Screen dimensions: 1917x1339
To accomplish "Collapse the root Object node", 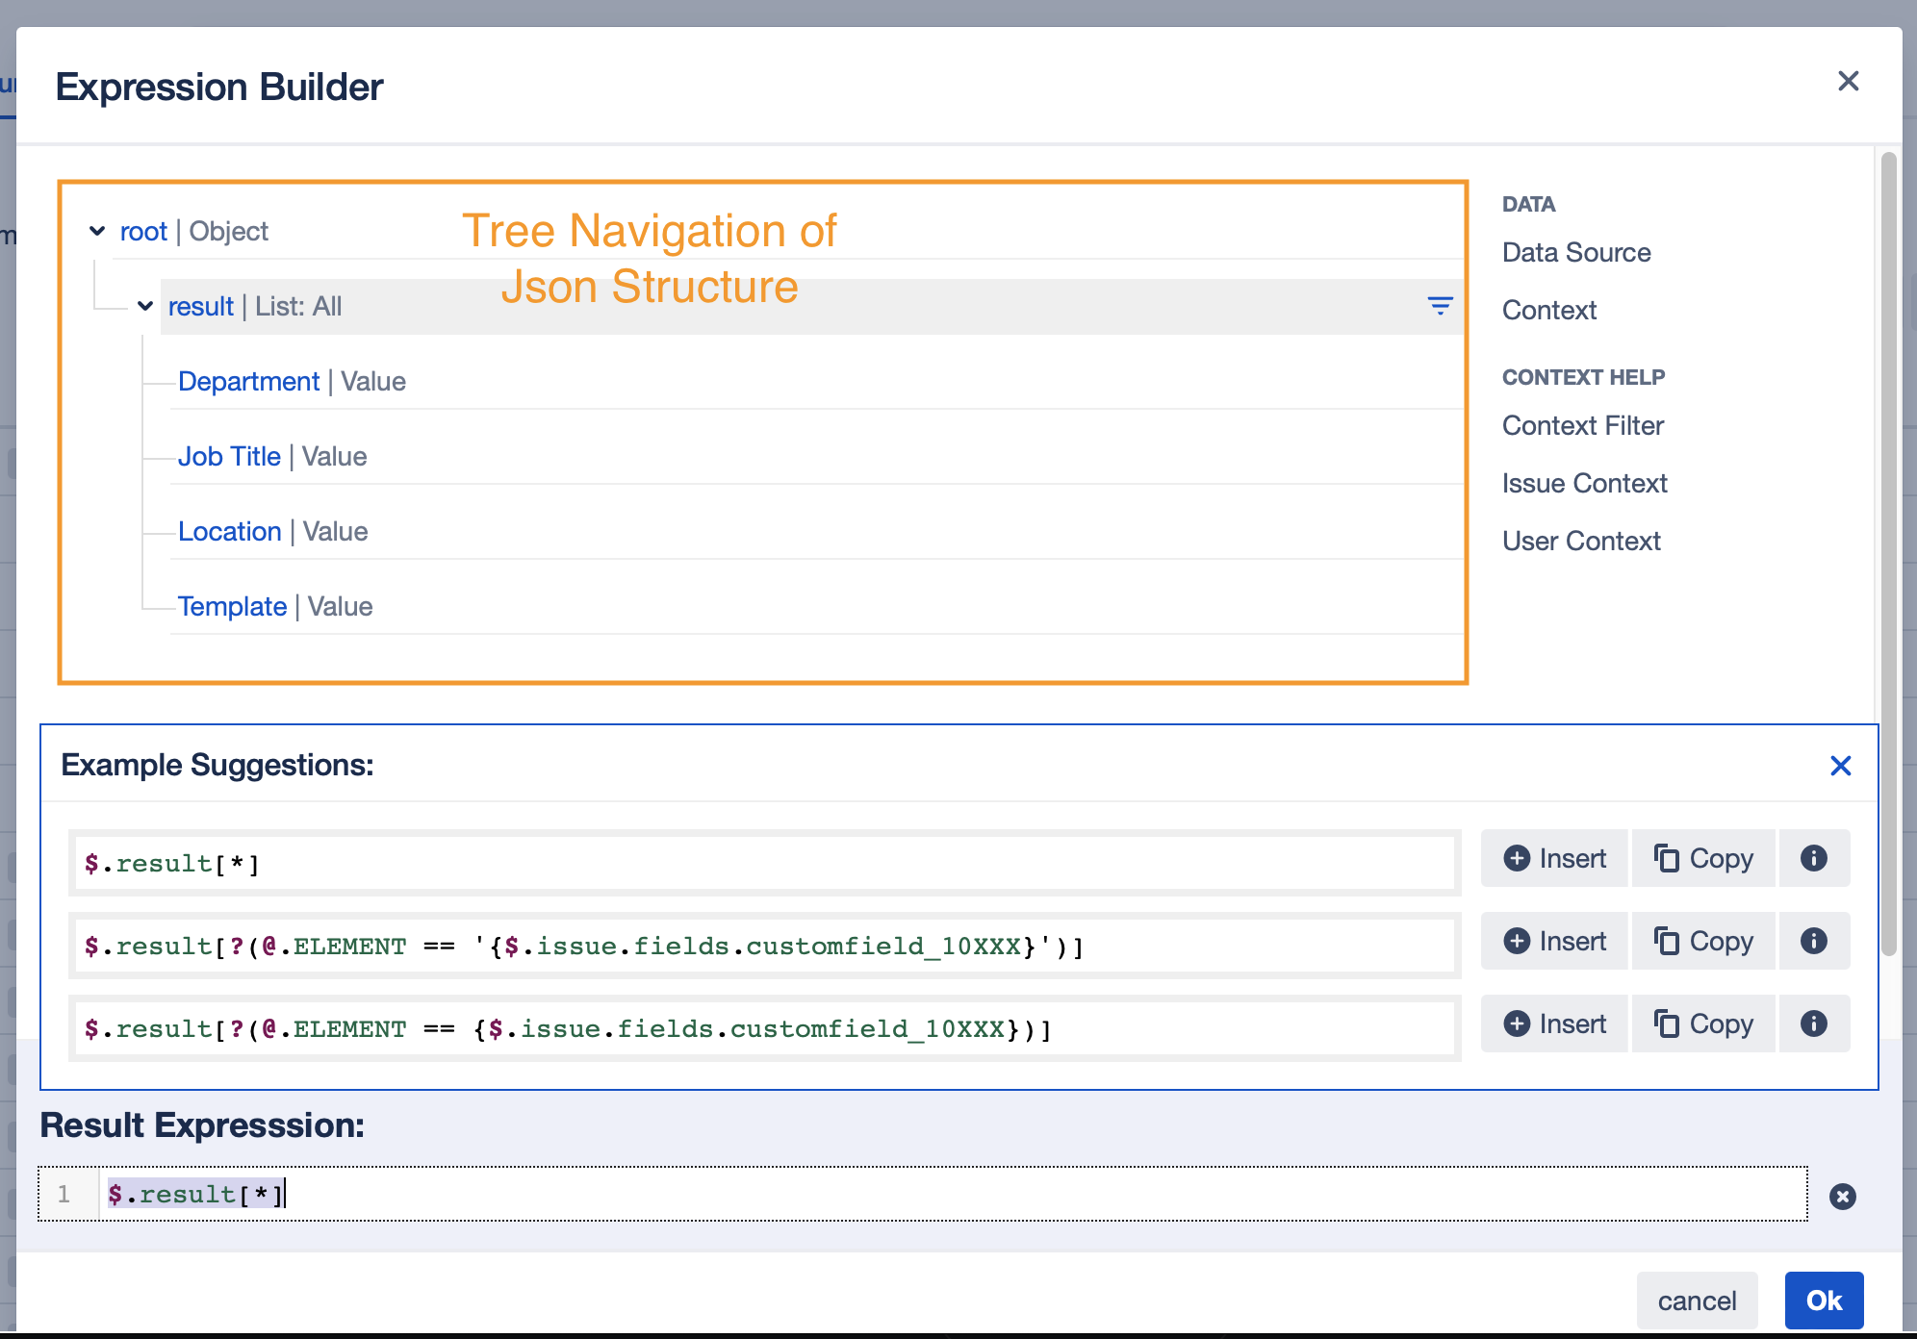I will point(96,230).
